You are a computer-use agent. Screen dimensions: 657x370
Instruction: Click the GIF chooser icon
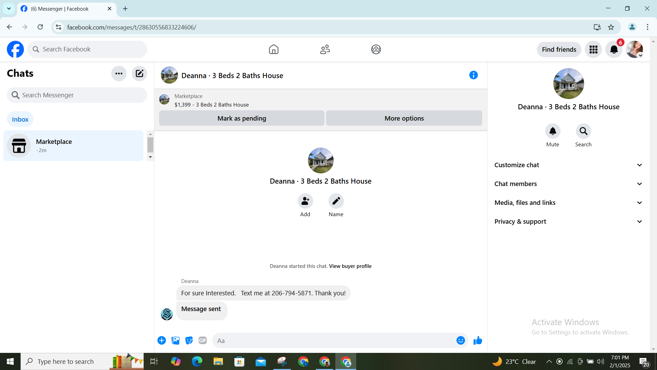(203, 341)
